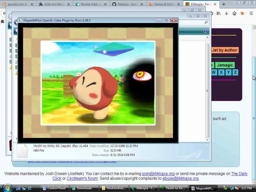Click the List by author button
Viewport: 256px width, 192px height.
click(x=225, y=50)
